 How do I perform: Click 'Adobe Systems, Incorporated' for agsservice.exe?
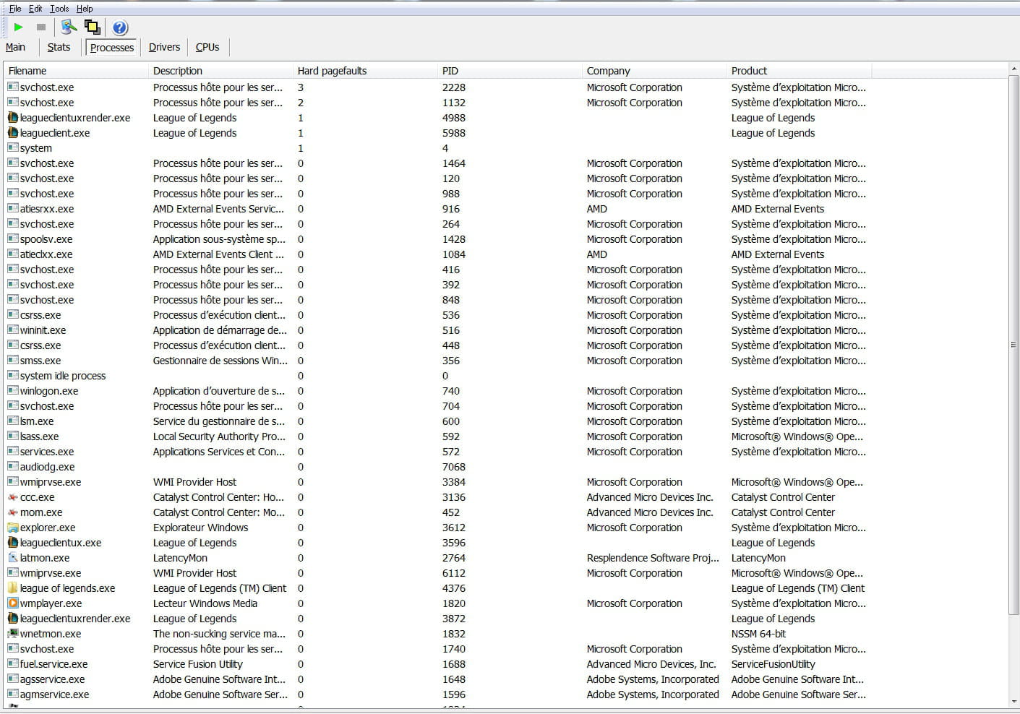[653, 679]
